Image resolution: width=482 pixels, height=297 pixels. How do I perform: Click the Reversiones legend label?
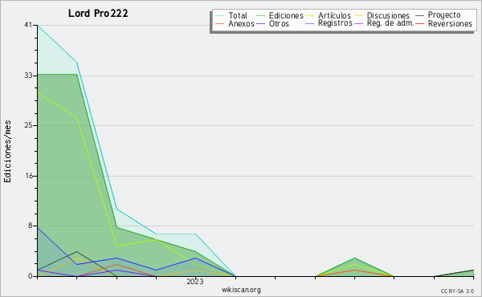450,23
